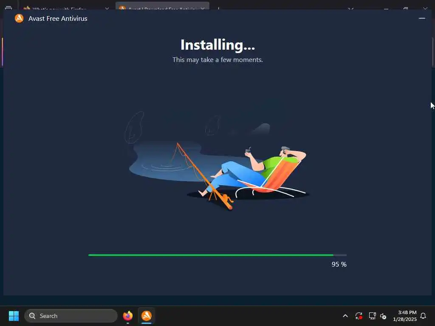The image size is (435, 326).
Task: Switch to the Avast Download tab in Firefox
Action: pyautogui.click(x=162, y=7)
